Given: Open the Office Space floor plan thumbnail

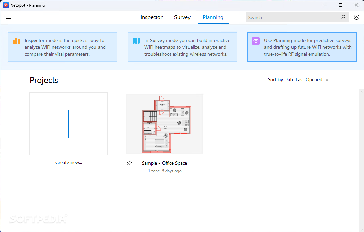Looking at the screenshot, I should [x=164, y=124].
